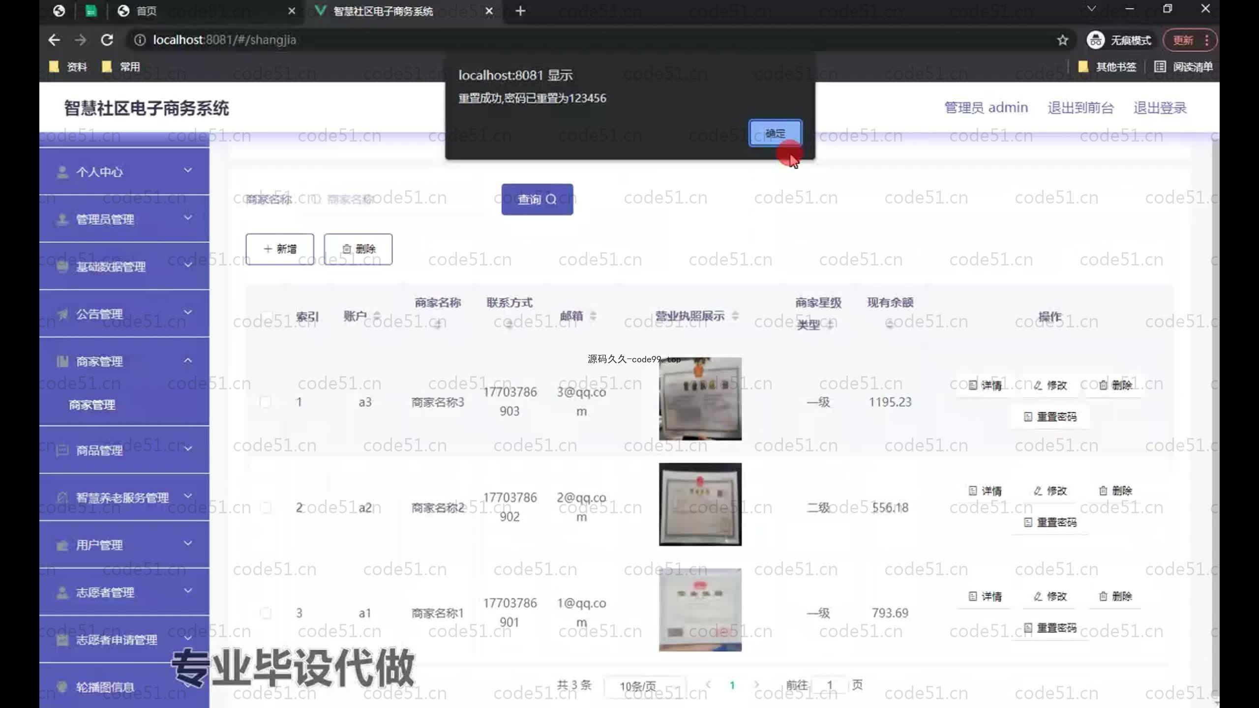The image size is (1259, 708).
Task: Click the 查询 search button
Action: 537,199
